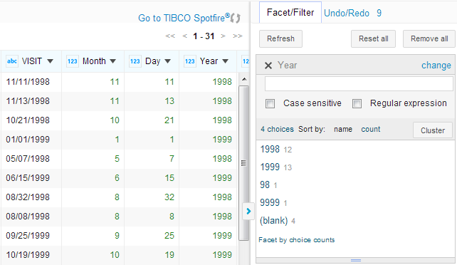Open the Day column dropdown menu
457x265 pixels.
[x=167, y=61]
